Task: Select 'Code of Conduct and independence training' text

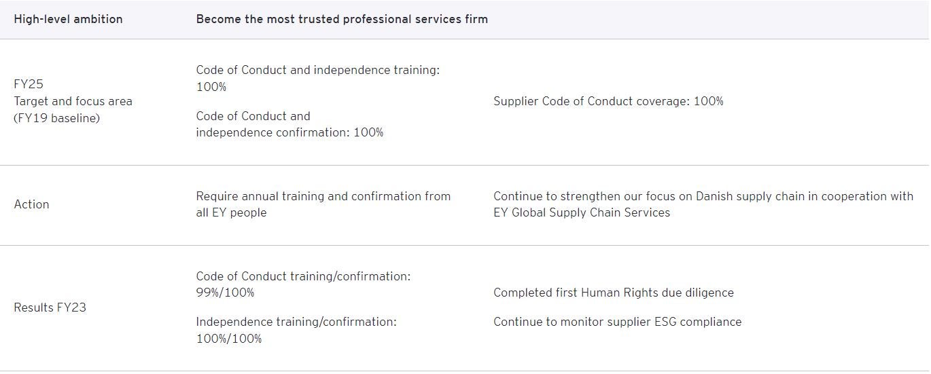Action: click(317, 71)
